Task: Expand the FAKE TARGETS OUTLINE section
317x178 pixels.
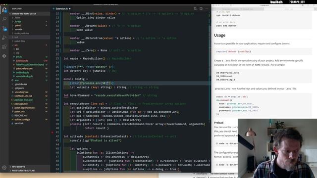Action: tap(23, 171)
